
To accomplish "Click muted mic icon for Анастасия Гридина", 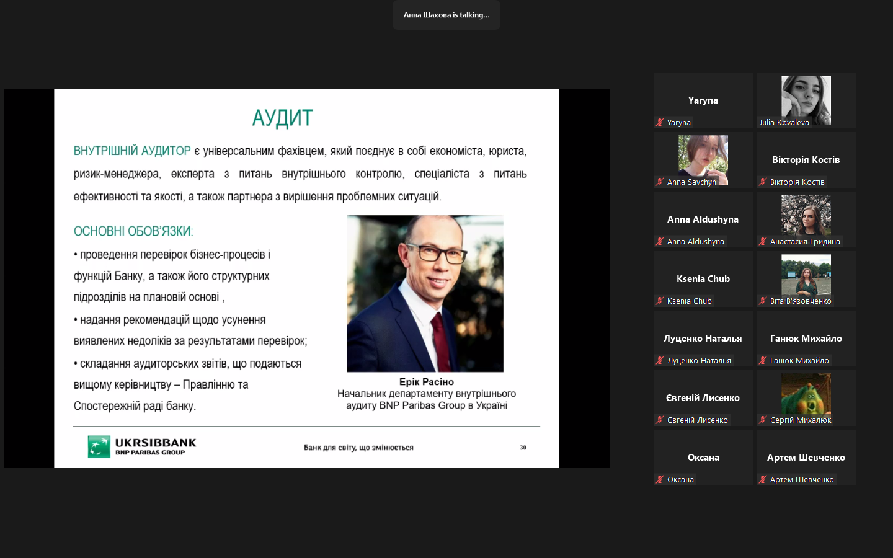I will (x=763, y=242).
